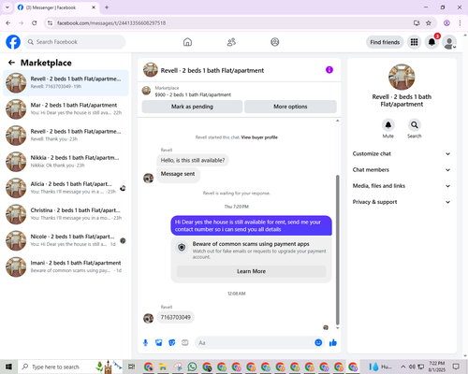The image size is (468, 374).
Task: Click the Hello, is this still available message
Action: 193,160
